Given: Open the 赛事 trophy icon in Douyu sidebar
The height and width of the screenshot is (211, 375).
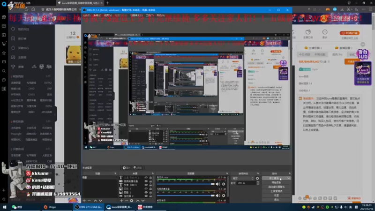Looking at the screenshot, I should click(13, 67).
